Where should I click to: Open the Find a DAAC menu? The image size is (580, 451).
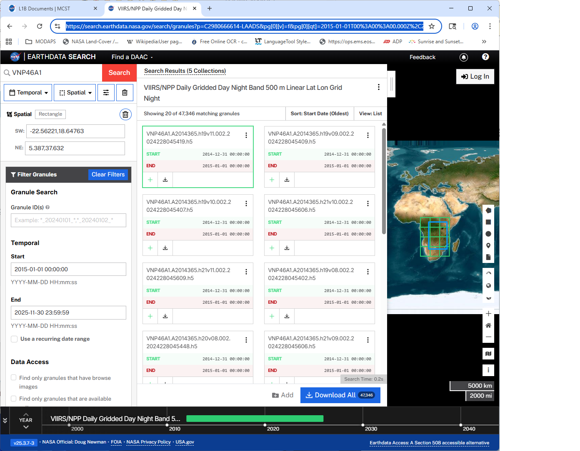[x=131, y=57]
